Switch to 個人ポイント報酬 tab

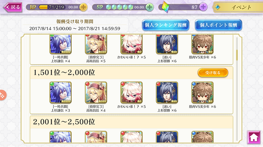[x=218, y=25]
